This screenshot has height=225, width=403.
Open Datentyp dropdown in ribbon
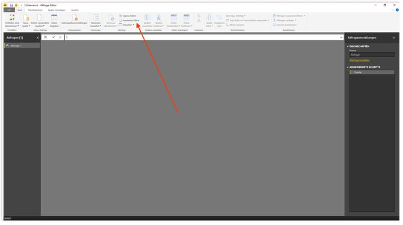coord(235,16)
